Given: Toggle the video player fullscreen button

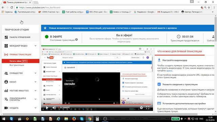Looking at the screenshot, I should point(148,108).
